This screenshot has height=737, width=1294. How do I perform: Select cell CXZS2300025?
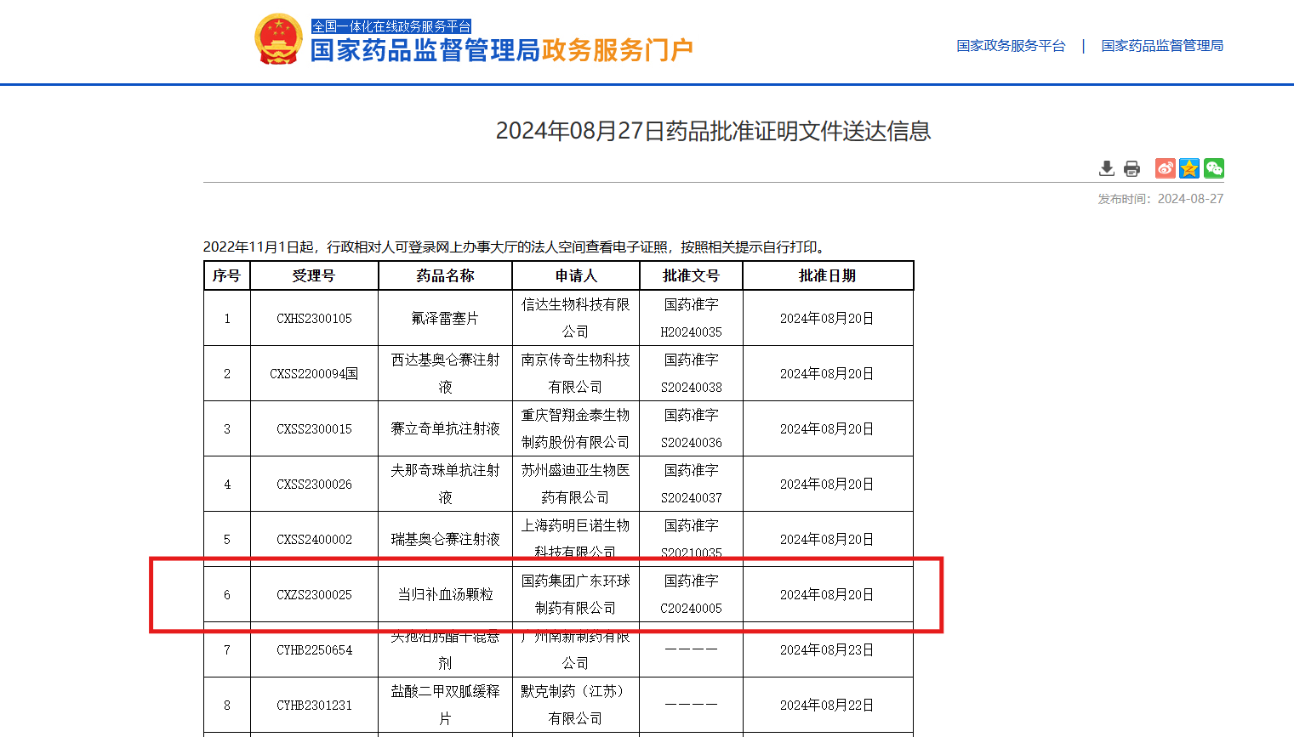click(314, 595)
